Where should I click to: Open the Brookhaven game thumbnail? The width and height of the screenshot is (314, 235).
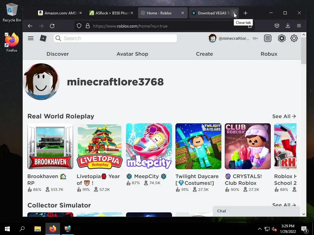(x=50, y=146)
